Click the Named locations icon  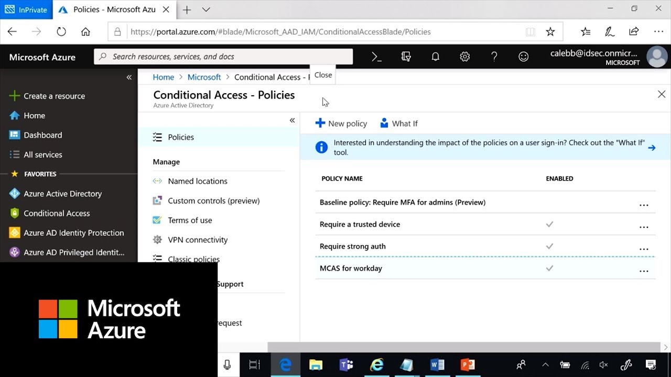point(157,181)
